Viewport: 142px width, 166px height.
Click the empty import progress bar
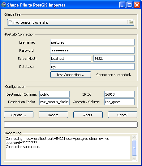coord(71,125)
